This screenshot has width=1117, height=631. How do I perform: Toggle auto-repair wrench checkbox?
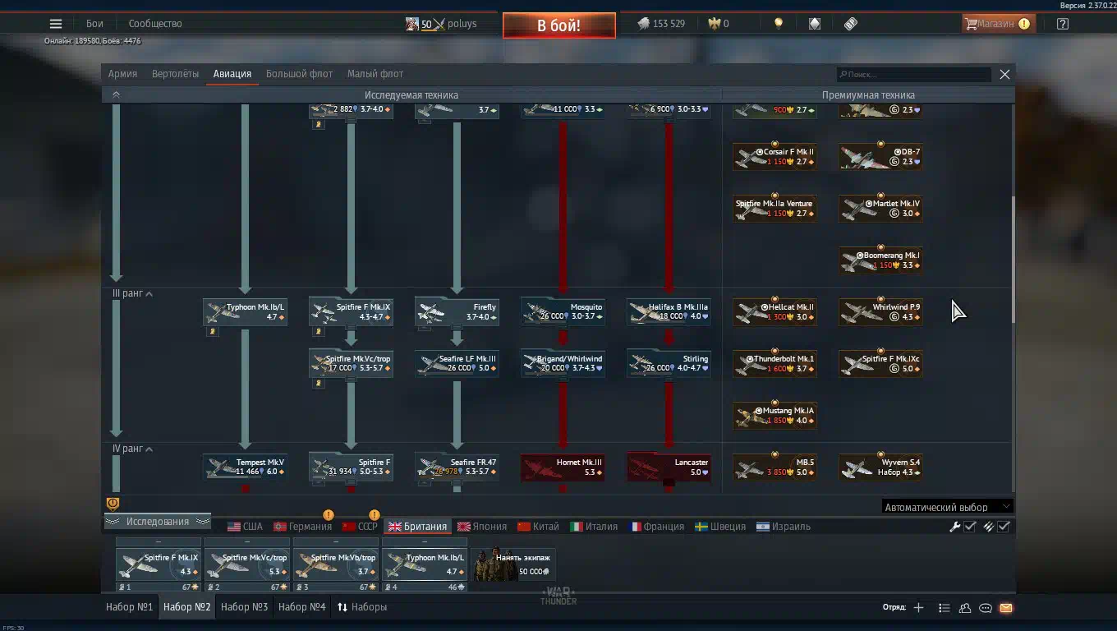pos(970,527)
